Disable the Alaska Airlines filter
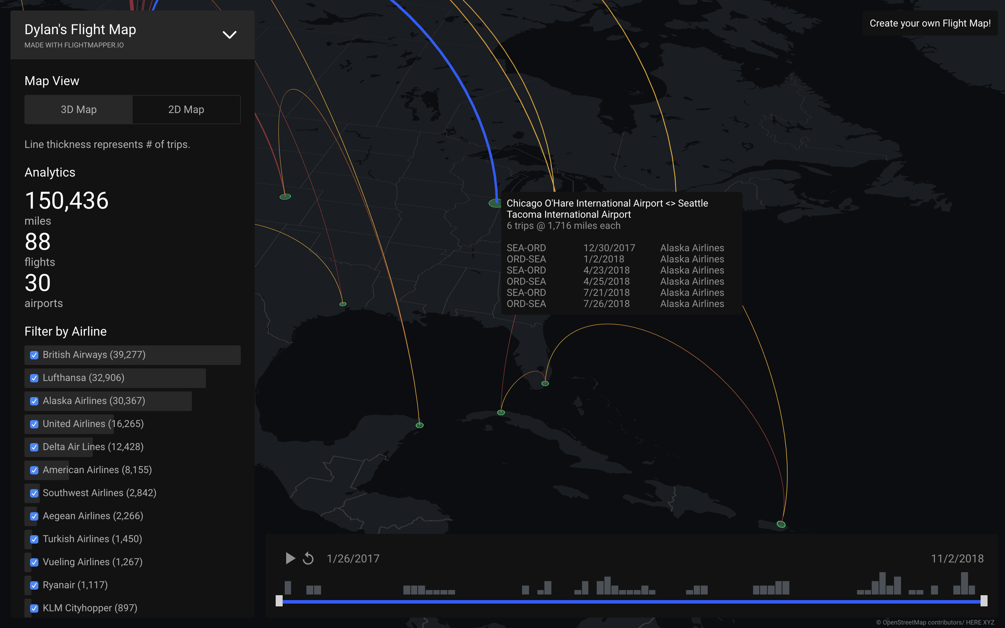The image size is (1005, 628). coord(34,401)
